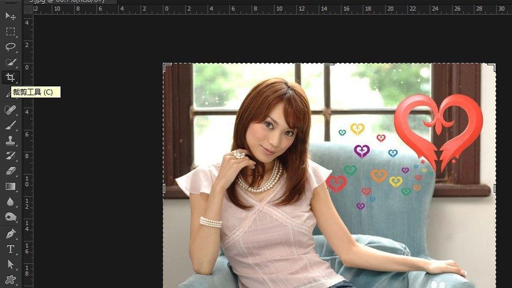Click the top-right crop corner handle
This screenshot has height=288, width=512.
pos(492,67)
